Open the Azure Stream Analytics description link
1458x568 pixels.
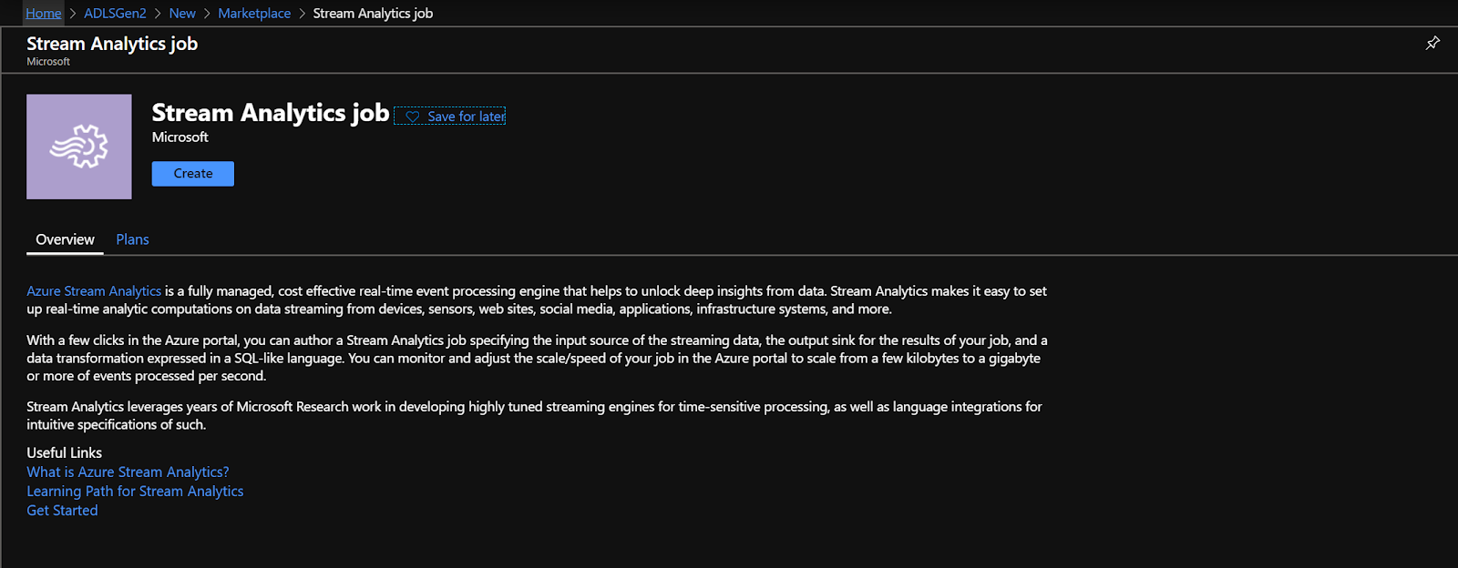94,291
